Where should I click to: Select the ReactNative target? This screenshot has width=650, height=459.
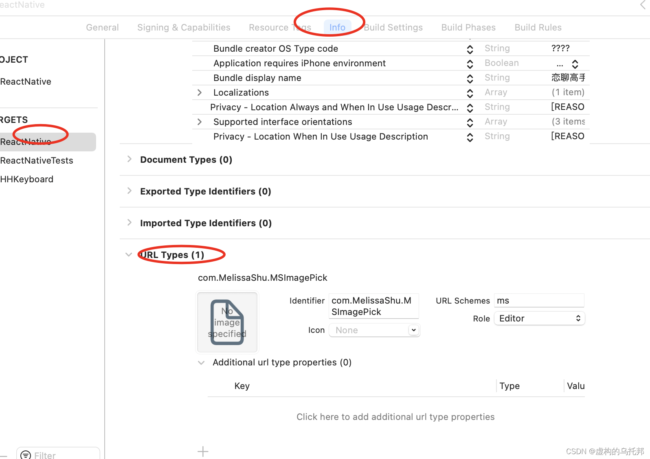pos(48,142)
